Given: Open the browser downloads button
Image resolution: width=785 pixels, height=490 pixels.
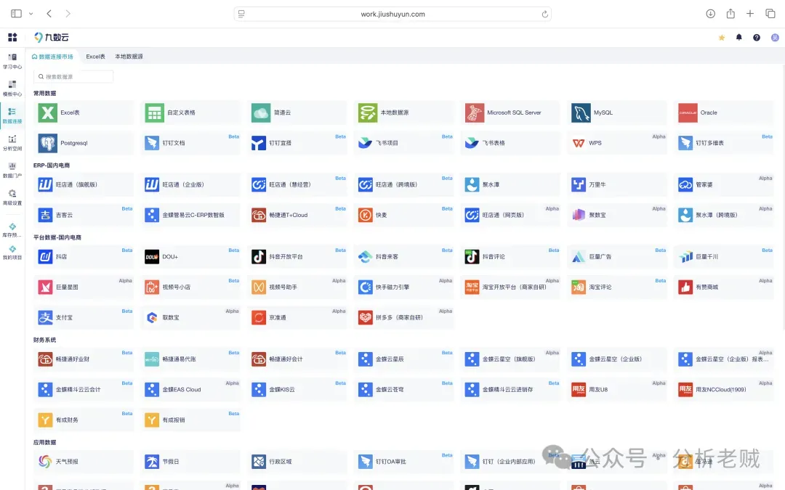Looking at the screenshot, I should [710, 14].
